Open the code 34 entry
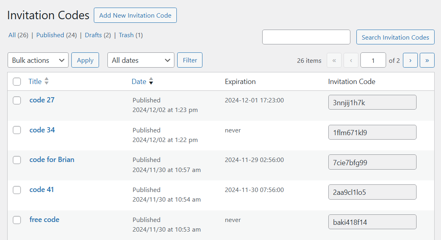Viewport: 441px width, 240px height. [42, 130]
